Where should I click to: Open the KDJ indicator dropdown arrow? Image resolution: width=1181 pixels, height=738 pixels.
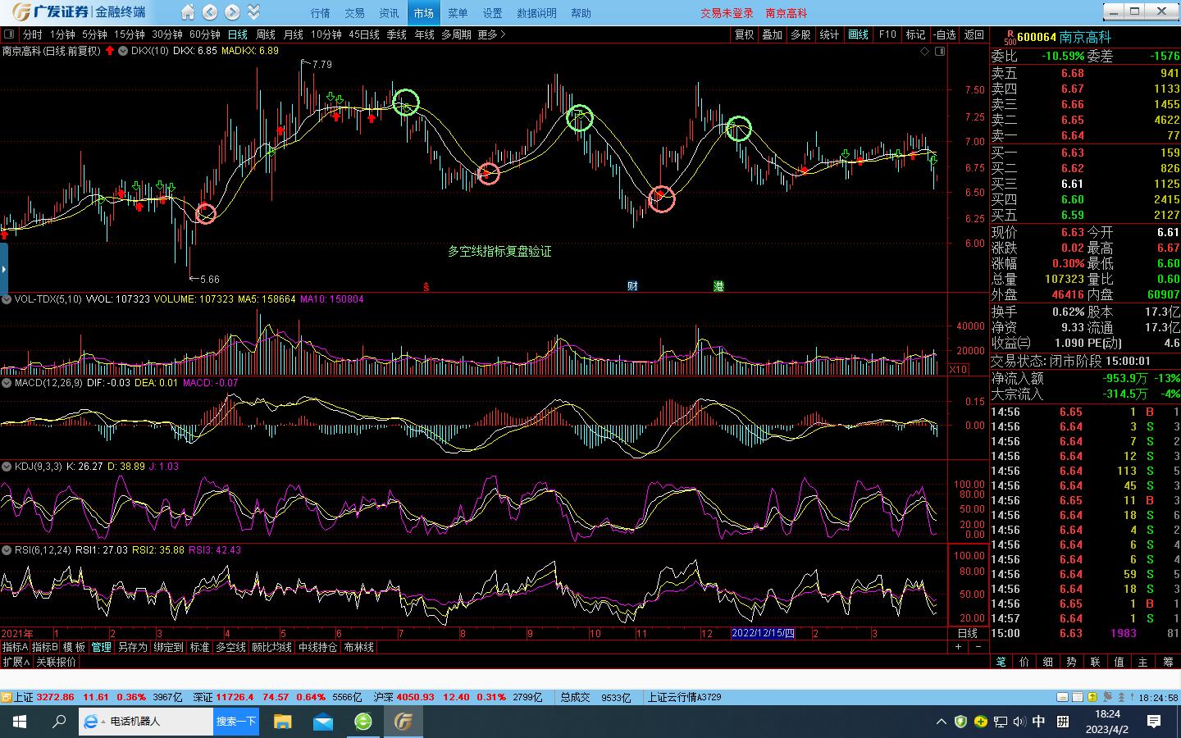click(7, 467)
